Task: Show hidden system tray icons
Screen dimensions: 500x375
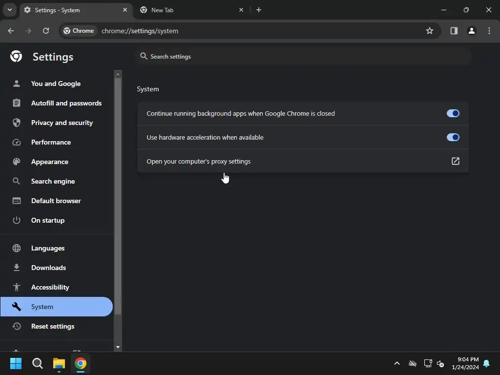Action: [x=397, y=363]
